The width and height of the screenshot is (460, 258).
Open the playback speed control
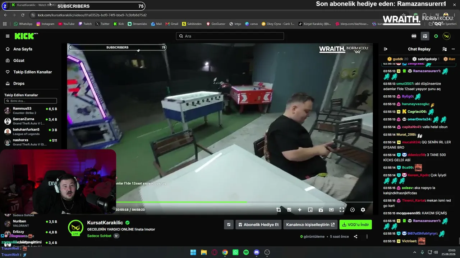[352, 210]
